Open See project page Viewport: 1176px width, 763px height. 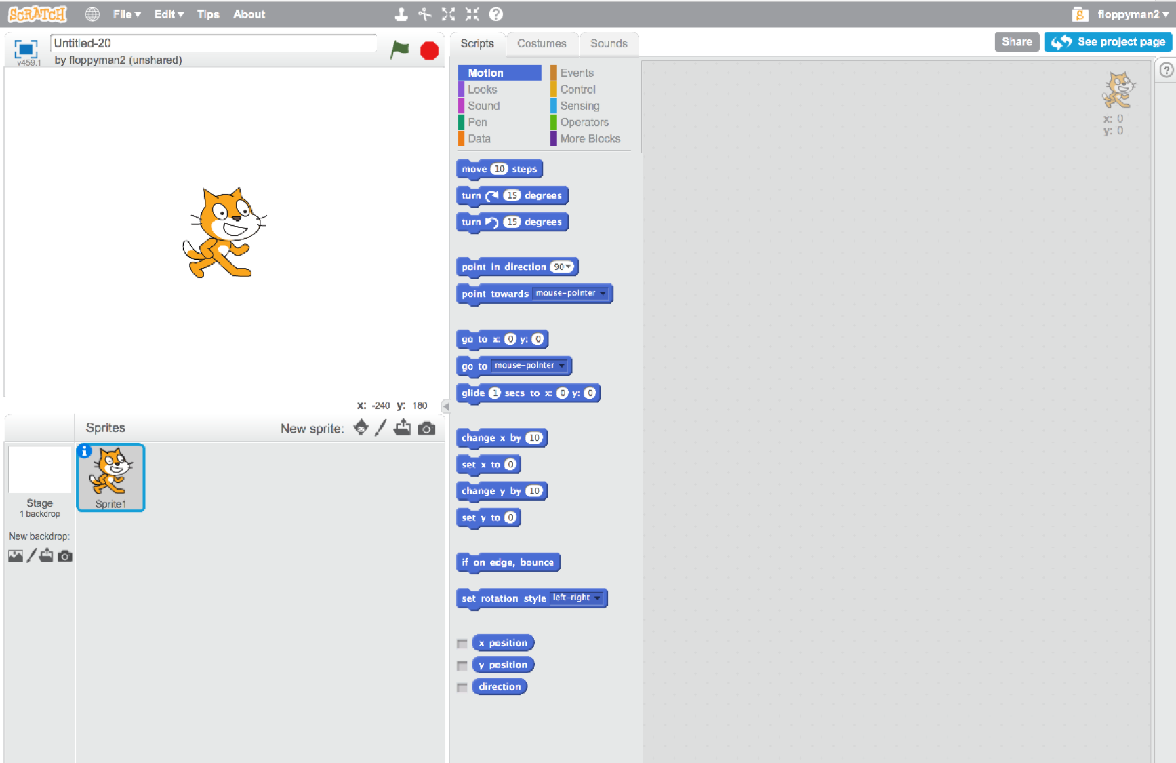pos(1108,41)
